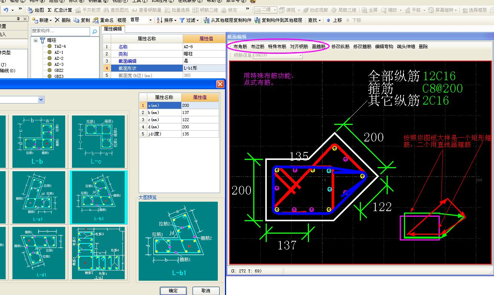Select 布角筋 in section editor menu
The width and height of the screenshot is (494, 295).
(x=240, y=47)
